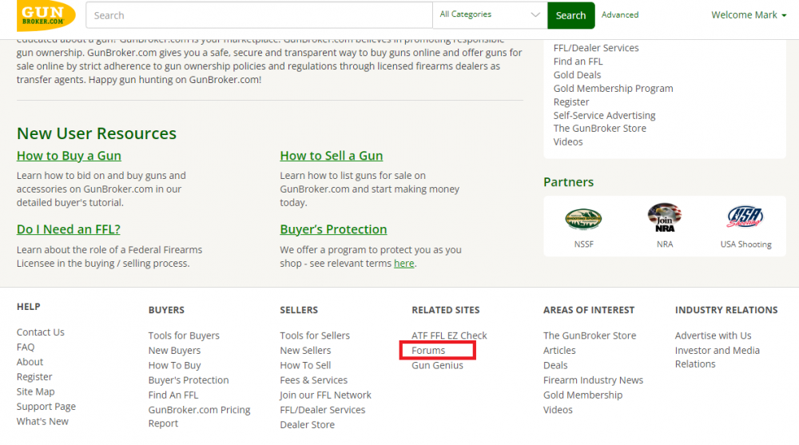Open GunBroker.com Pricing Report link

(199, 416)
